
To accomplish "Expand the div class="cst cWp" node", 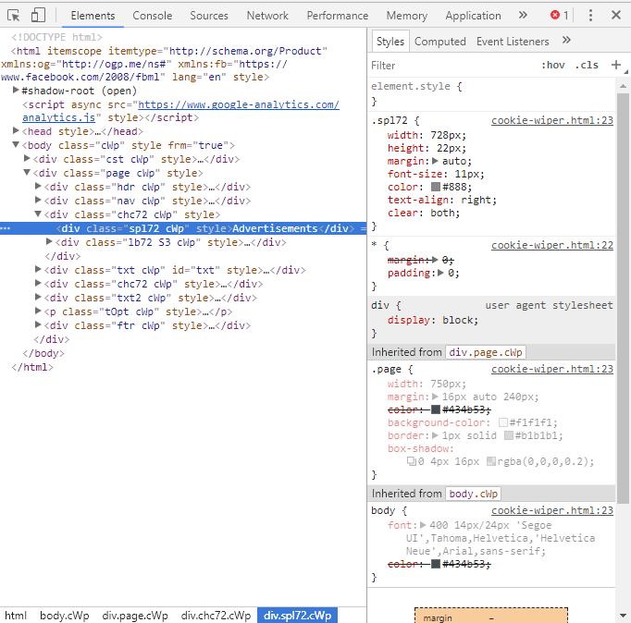I will point(27,158).
